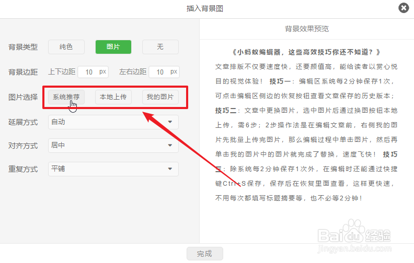Select 无 background type
Screen dimensions: 414x263
click(x=160, y=47)
